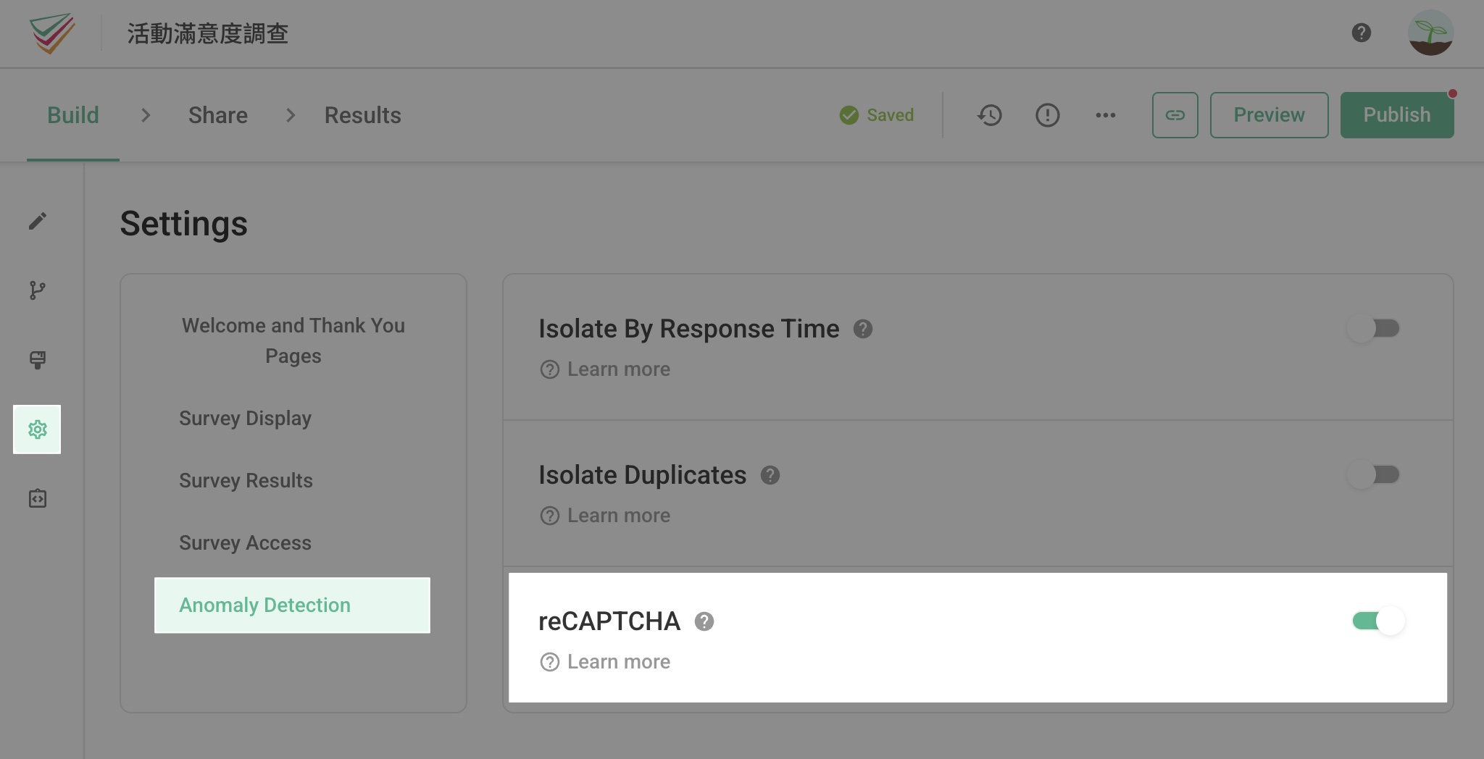Select the pencil edit tool in sidebar

[38, 220]
